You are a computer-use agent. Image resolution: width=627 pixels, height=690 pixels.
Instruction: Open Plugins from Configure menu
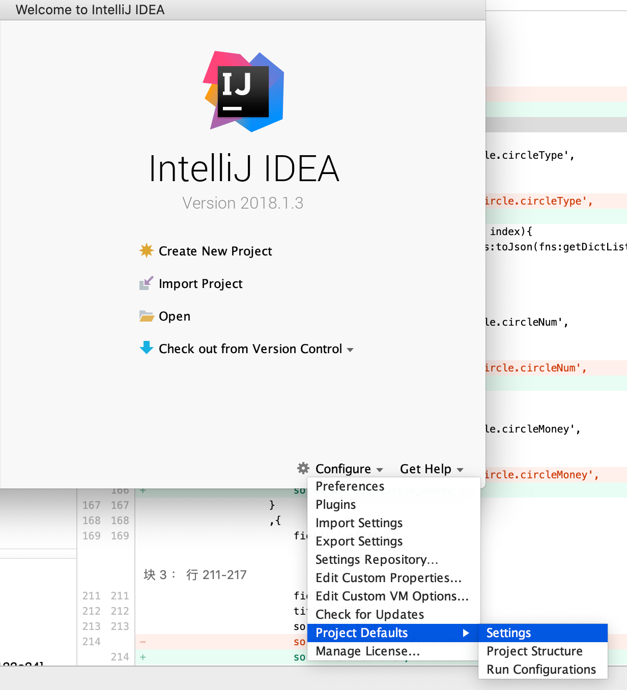click(x=394, y=505)
